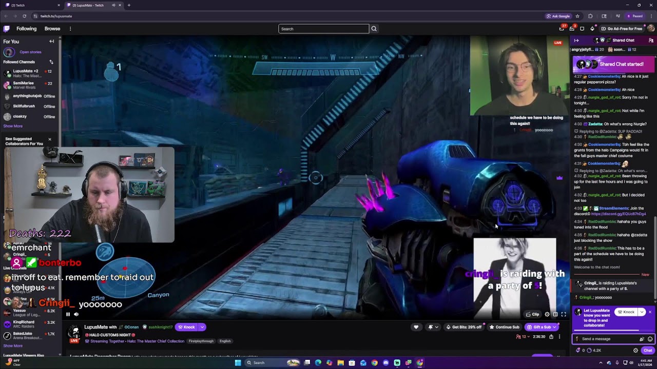The height and width of the screenshot is (369, 657).
Task: Click the Chrome address bar URL
Action: [56, 16]
